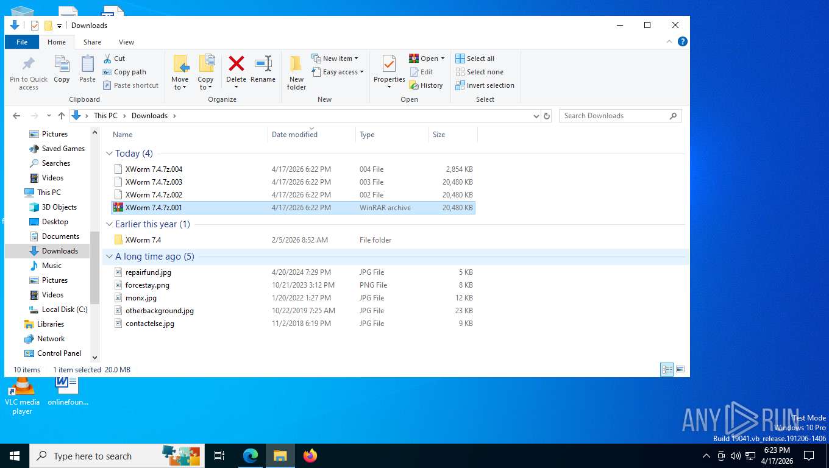Click the History ribbon command

tap(425, 85)
